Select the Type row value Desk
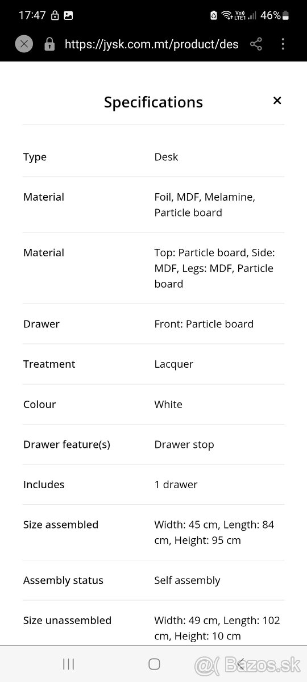 pos(166,157)
